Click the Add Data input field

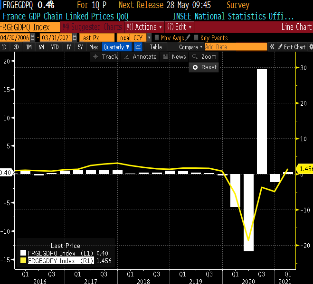point(236,47)
